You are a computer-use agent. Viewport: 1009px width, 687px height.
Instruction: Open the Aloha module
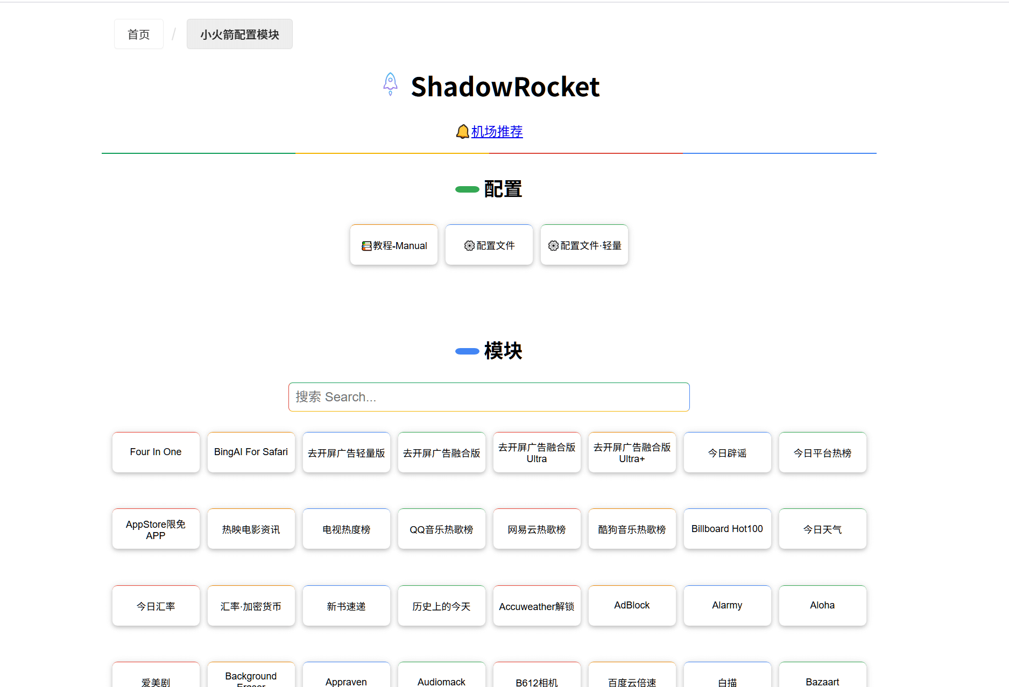click(823, 606)
